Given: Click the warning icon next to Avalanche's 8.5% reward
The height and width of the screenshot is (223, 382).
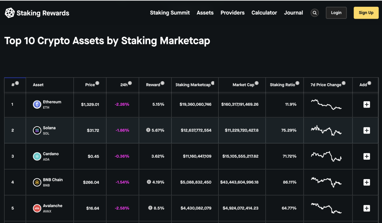Looking at the screenshot, I should (x=150, y=208).
